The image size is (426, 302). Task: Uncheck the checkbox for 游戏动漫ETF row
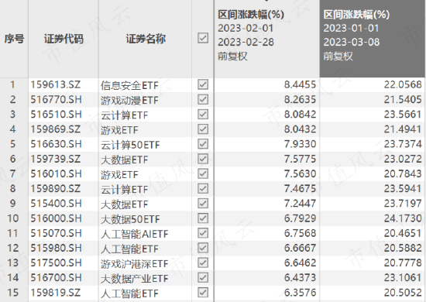click(203, 99)
